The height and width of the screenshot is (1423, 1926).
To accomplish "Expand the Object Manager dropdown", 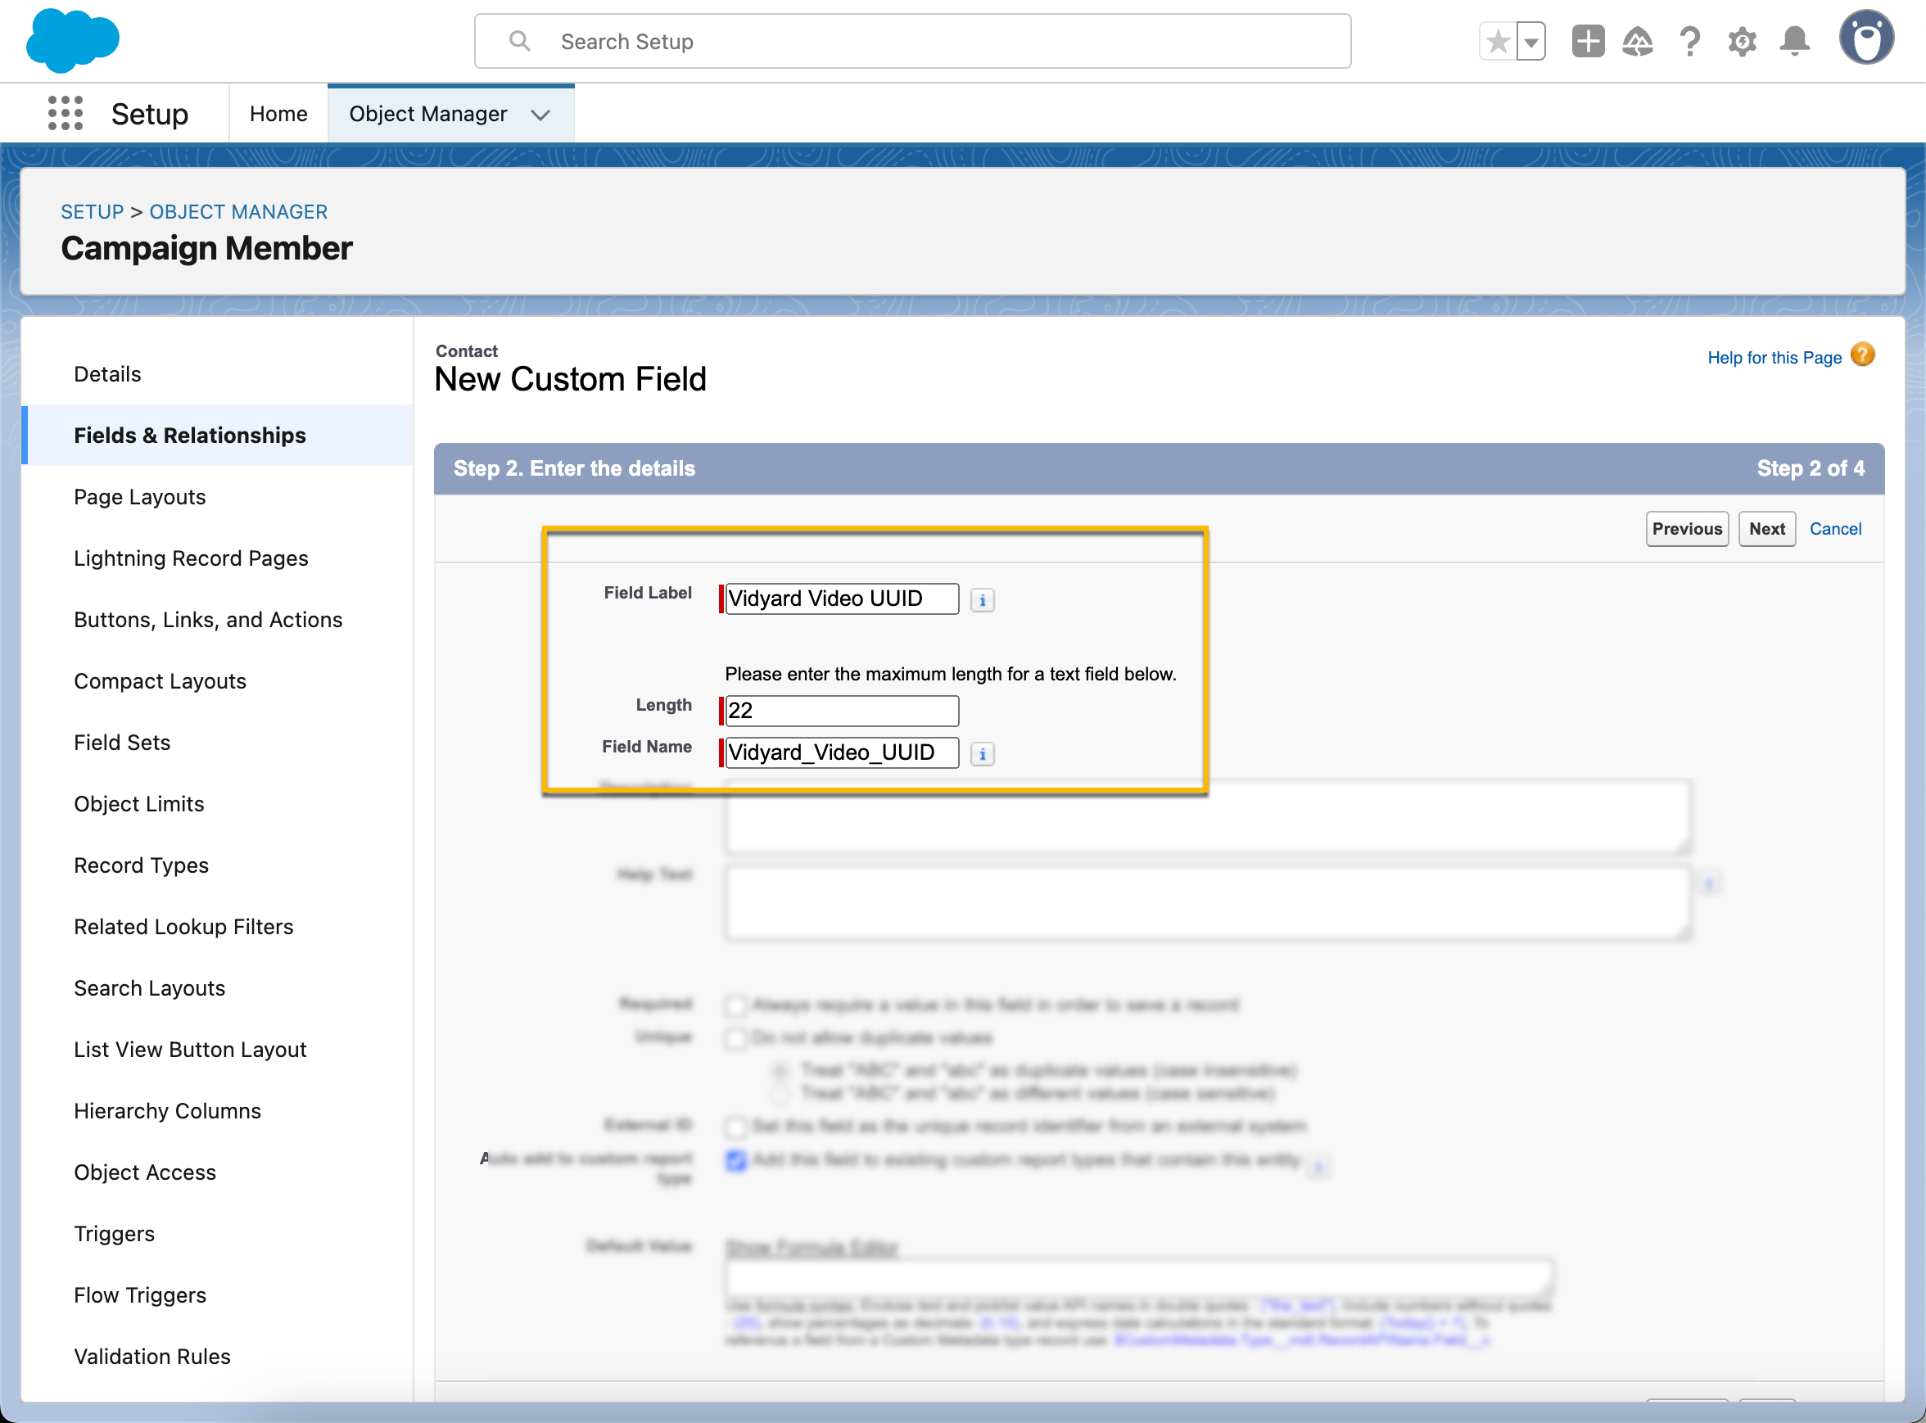I will tap(540, 113).
